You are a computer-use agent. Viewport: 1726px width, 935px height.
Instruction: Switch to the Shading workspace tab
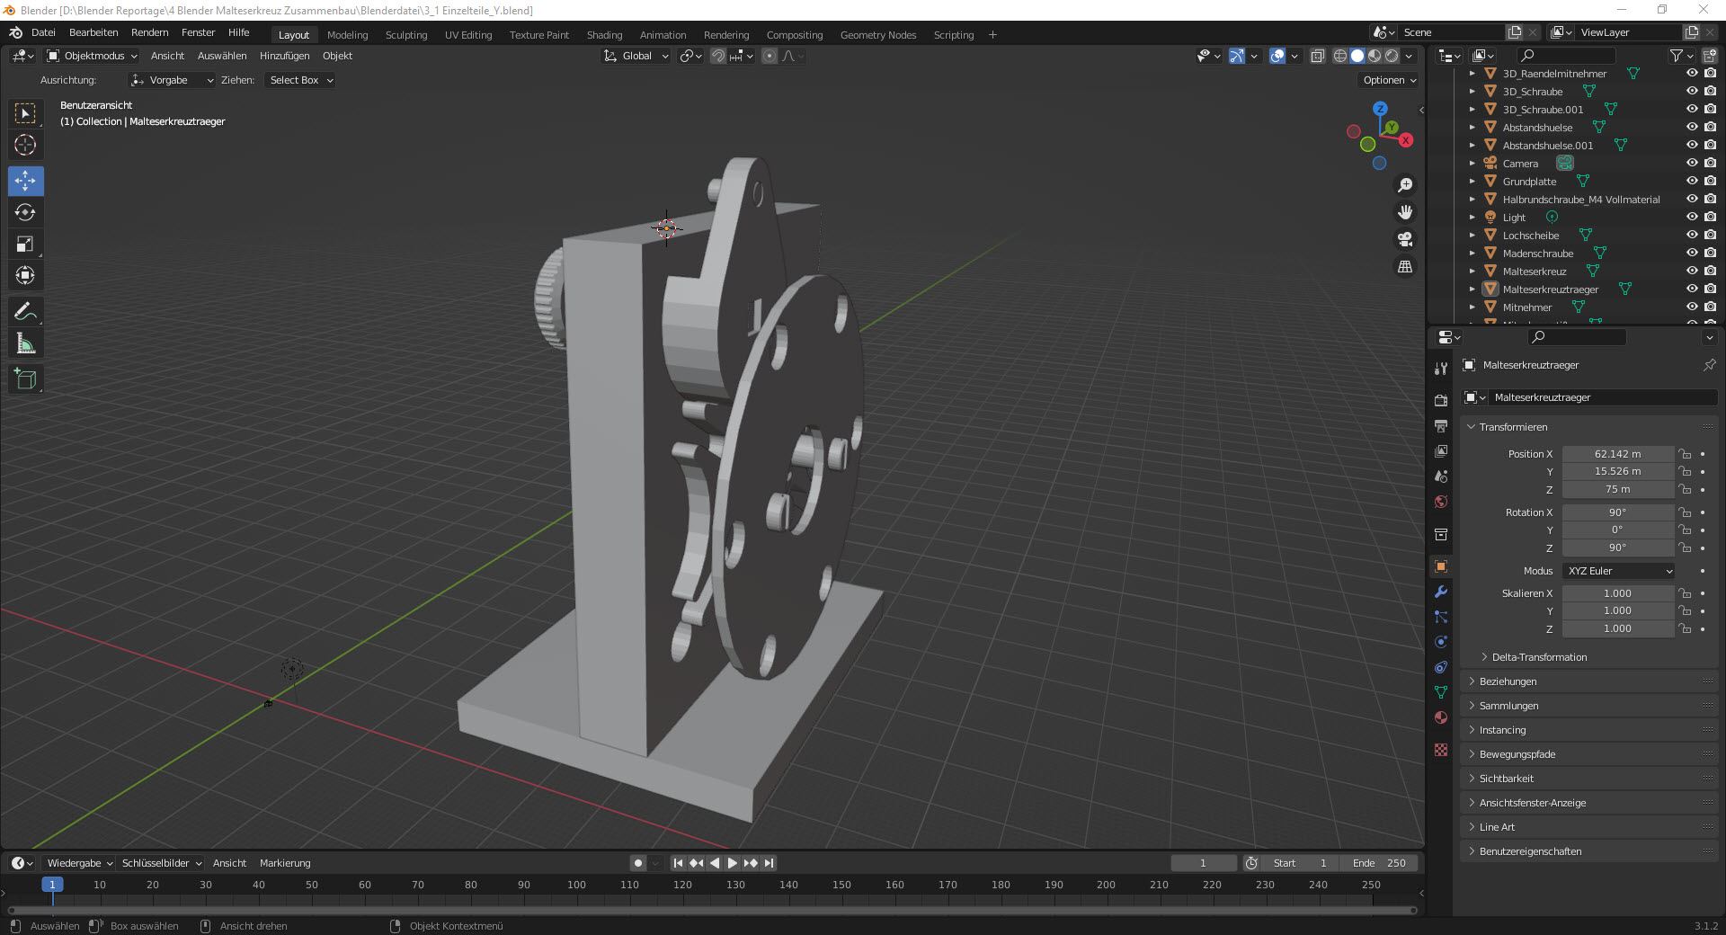(604, 35)
